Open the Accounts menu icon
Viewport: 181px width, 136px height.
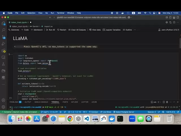3,100
